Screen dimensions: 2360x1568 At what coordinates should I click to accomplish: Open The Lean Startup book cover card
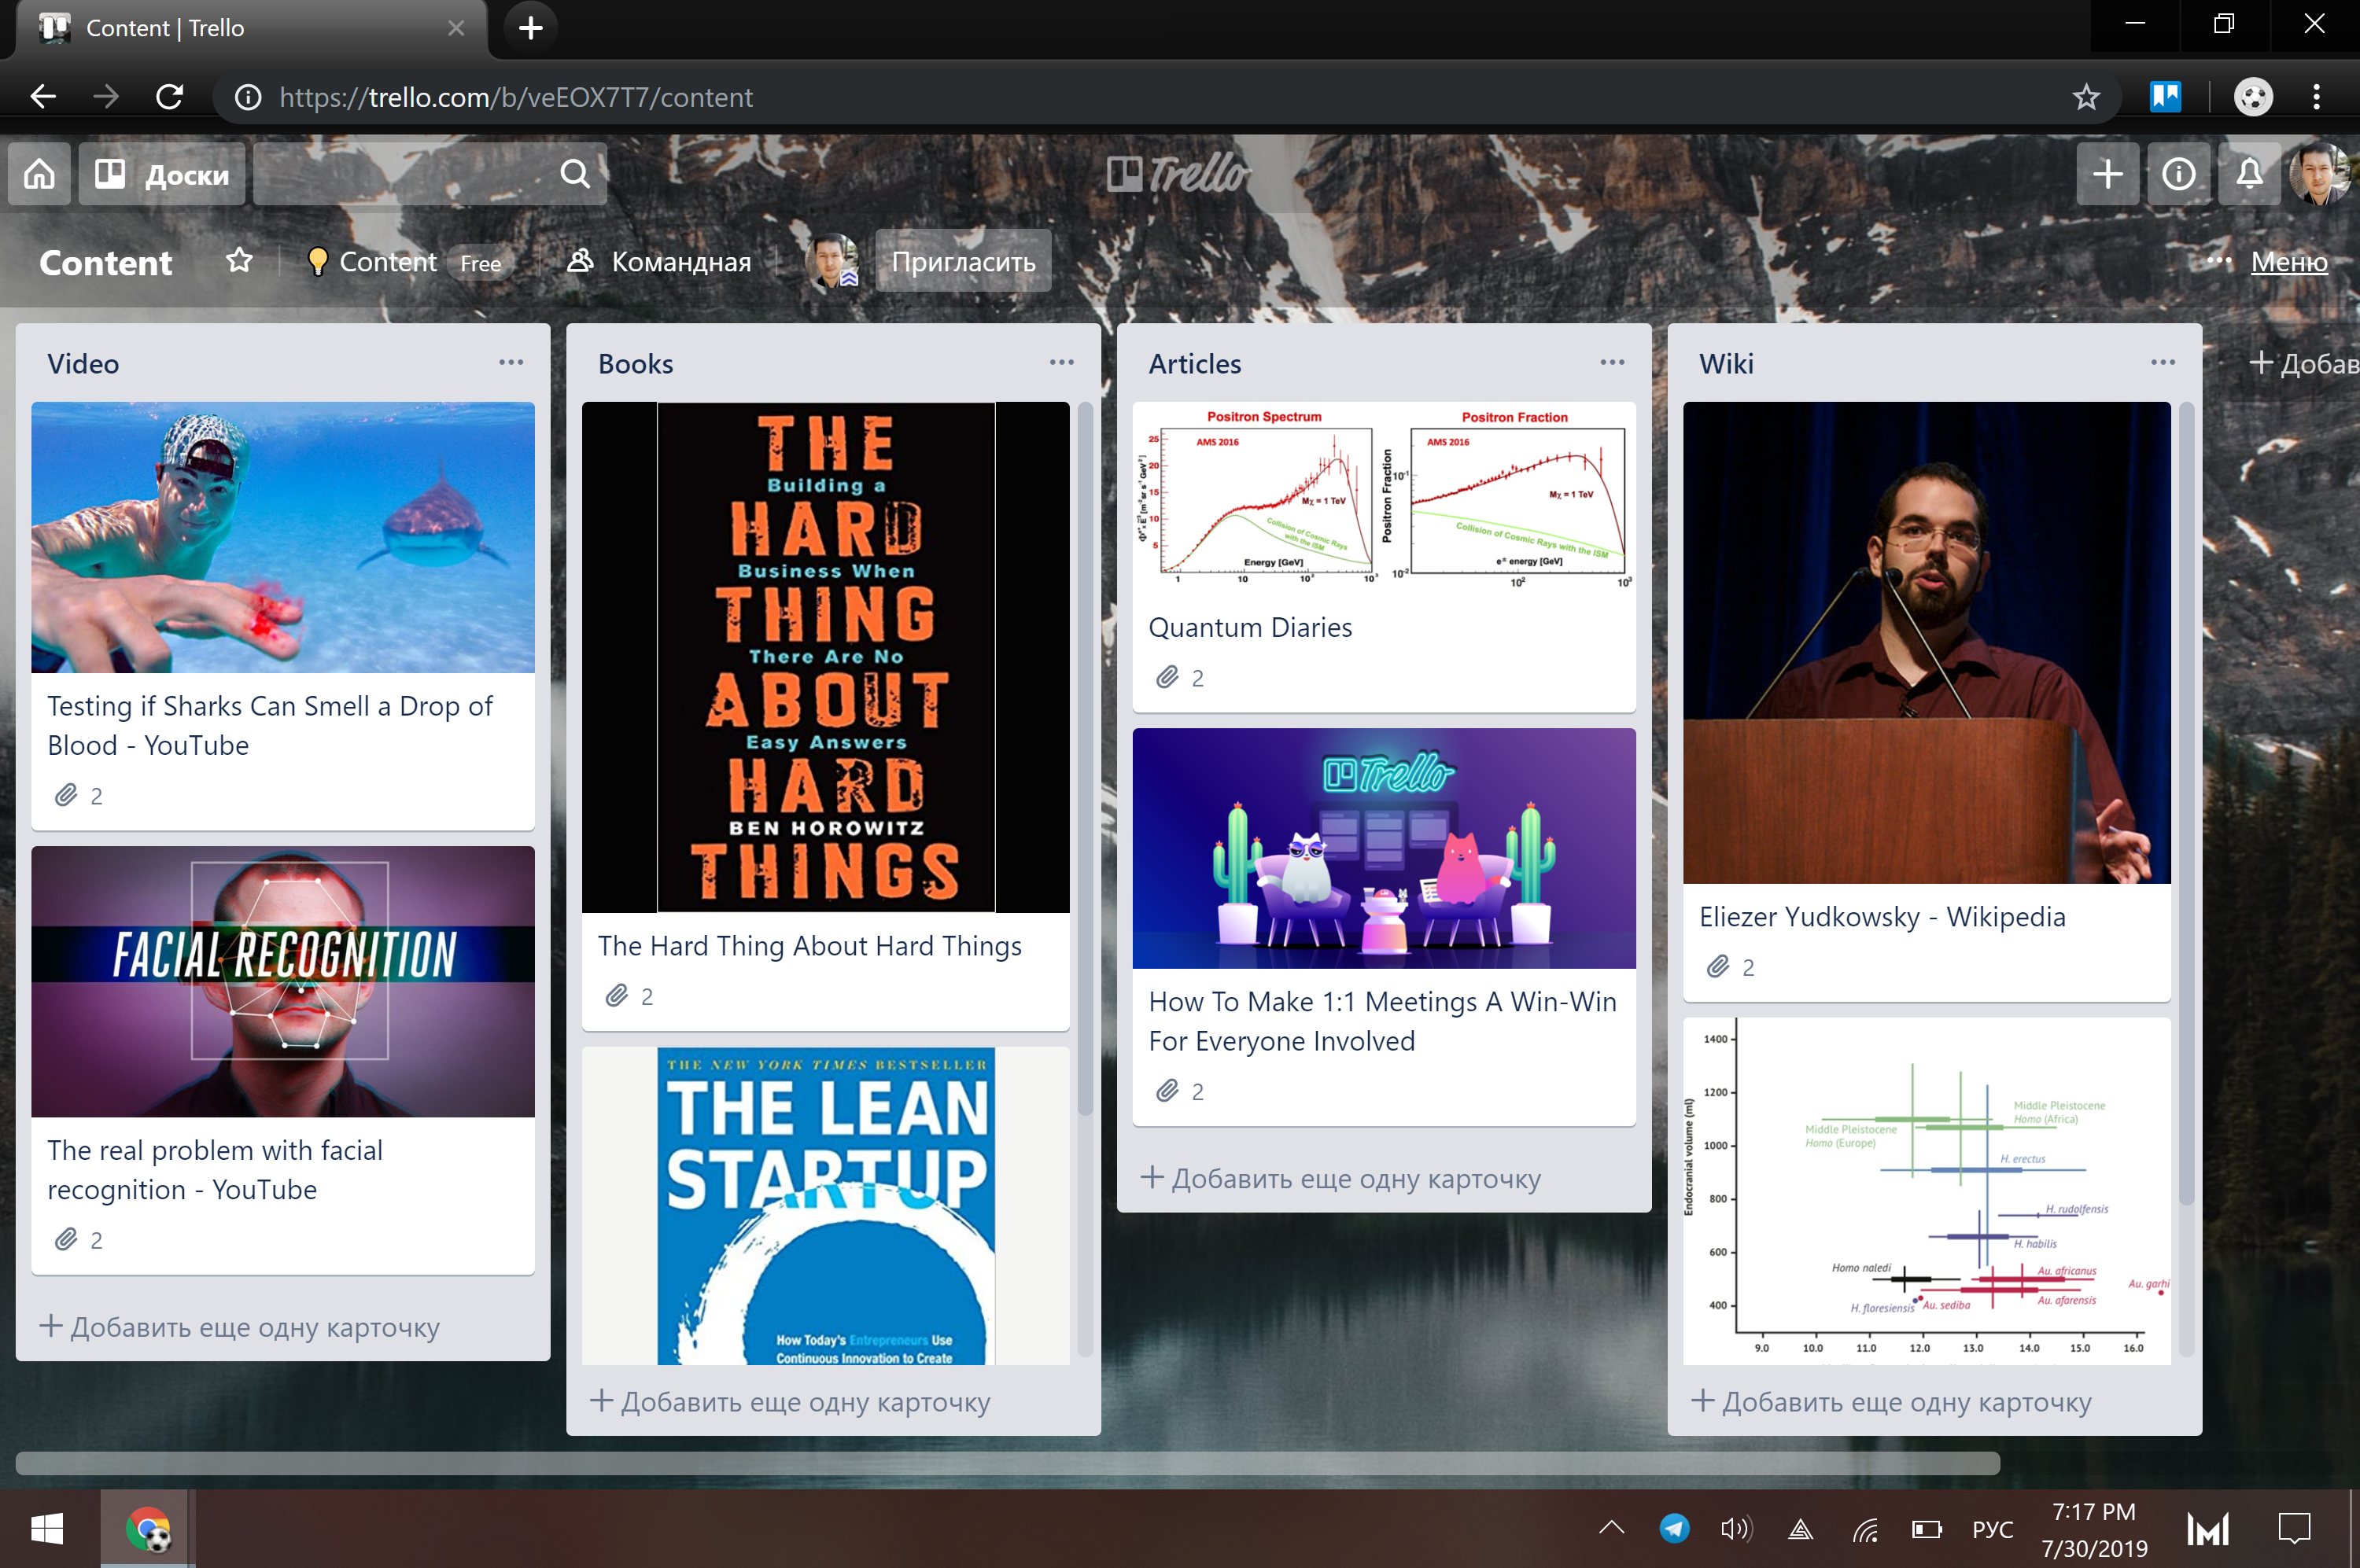[x=825, y=1205]
